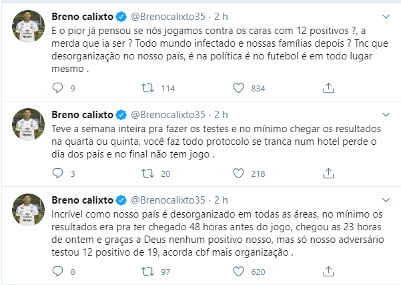This screenshot has height=285, width=401.
Task: Click the first tweet's profile avatar
Action: click(x=27, y=27)
